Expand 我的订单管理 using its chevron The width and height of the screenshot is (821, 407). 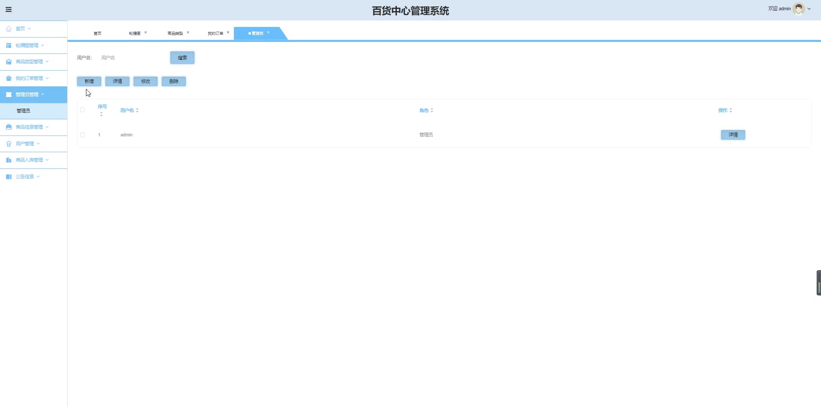coord(47,78)
